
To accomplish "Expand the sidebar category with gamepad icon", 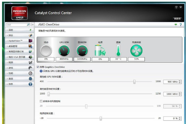I will [x=19, y=68].
